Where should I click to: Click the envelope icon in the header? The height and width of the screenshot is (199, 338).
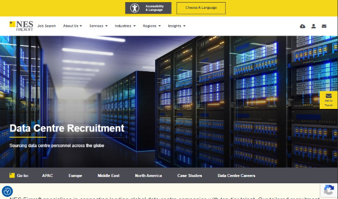pos(324,26)
